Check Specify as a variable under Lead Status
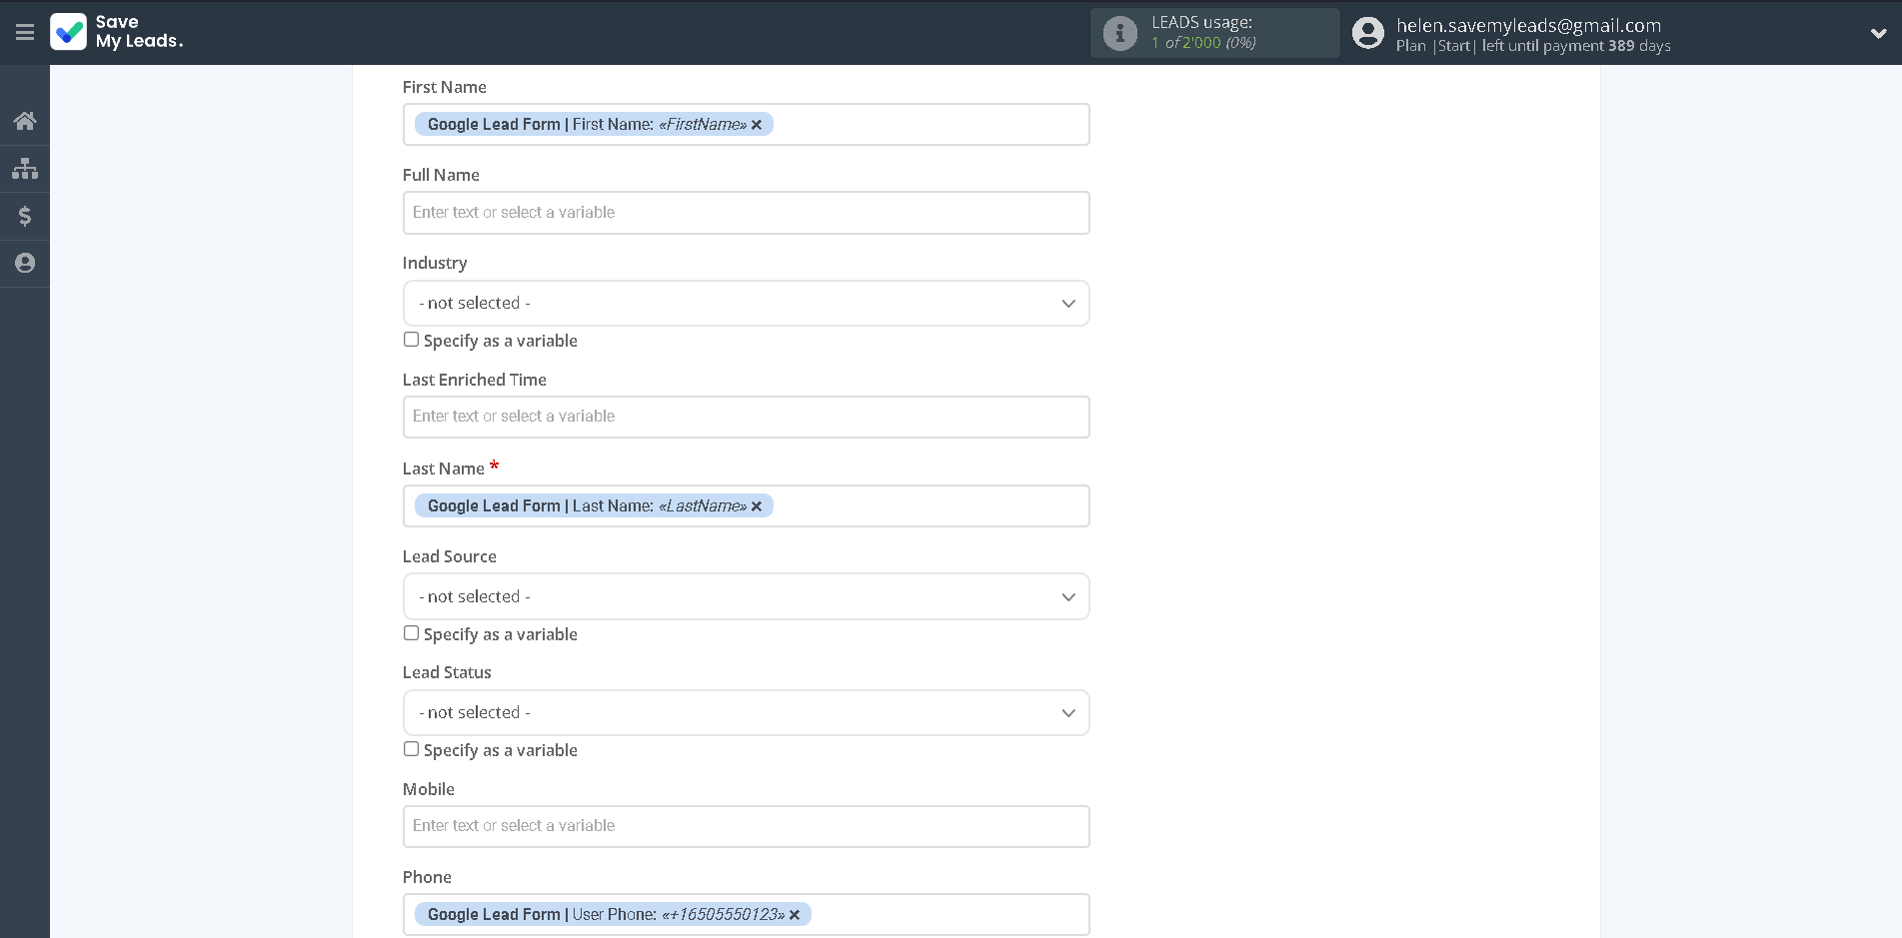1902x938 pixels. pyautogui.click(x=411, y=749)
